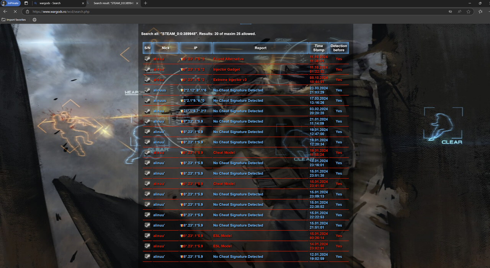Click Steam icon in 15.01.2024 23:41:58 row
The width and height of the screenshot is (490, 268).
pos(147,184)
